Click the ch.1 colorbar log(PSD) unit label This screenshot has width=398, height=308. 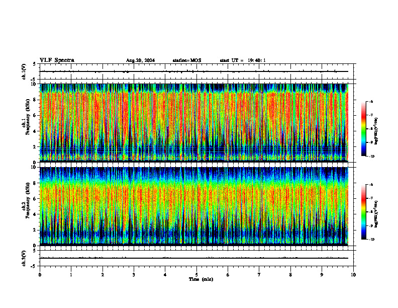pyautogui.click(x=376, y=131)
